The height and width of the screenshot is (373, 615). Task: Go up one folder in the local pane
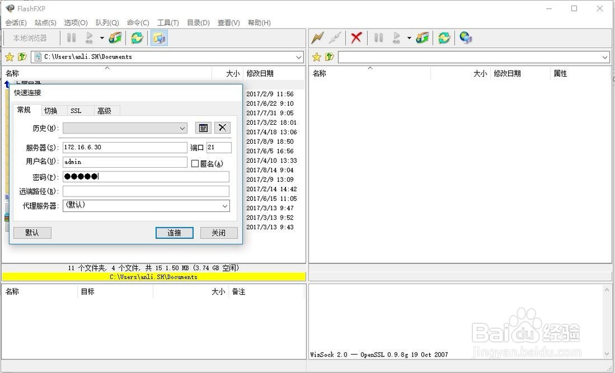tap(22, 57)
